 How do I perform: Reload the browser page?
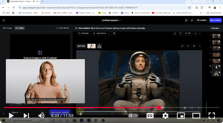point(13,7)
